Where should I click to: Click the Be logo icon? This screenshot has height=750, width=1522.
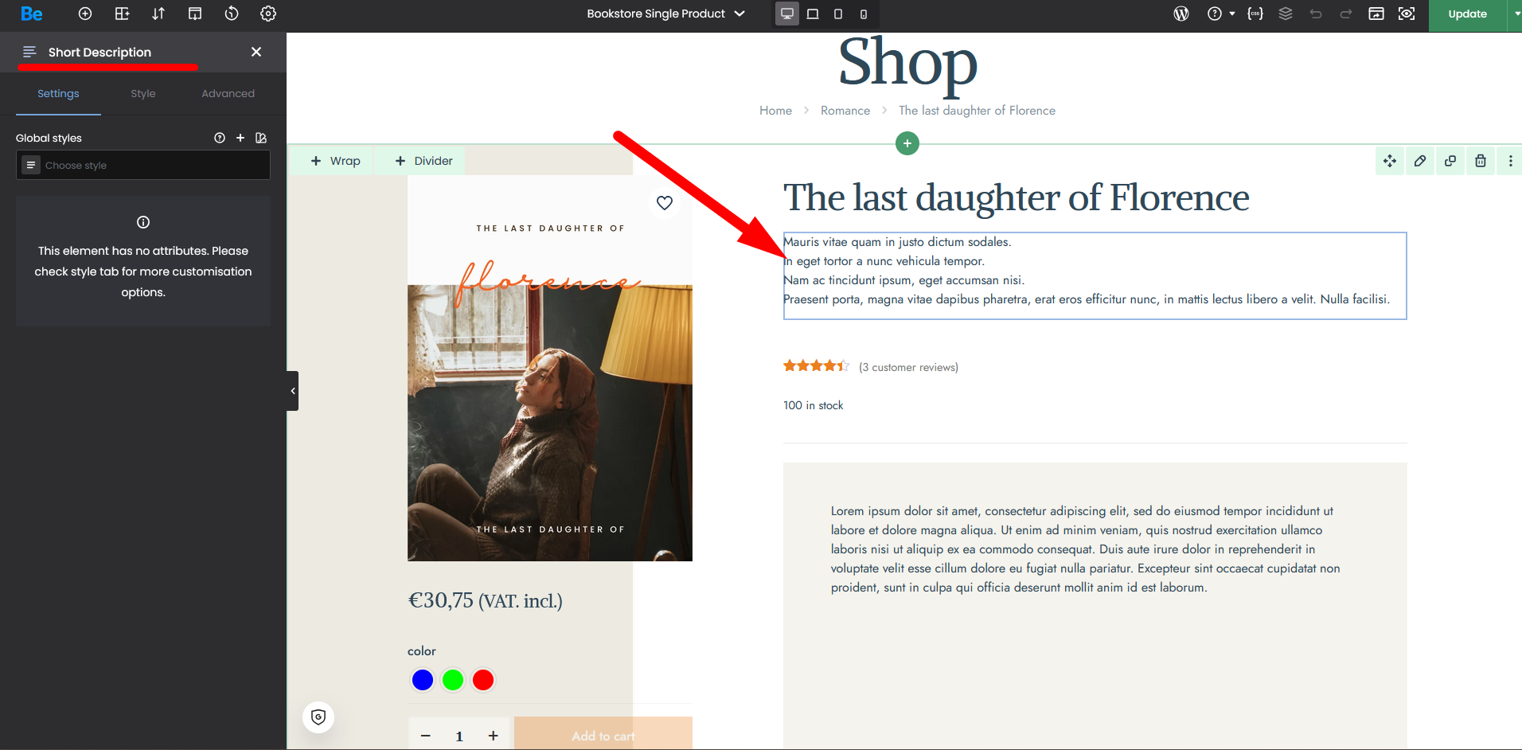(32, 14)
